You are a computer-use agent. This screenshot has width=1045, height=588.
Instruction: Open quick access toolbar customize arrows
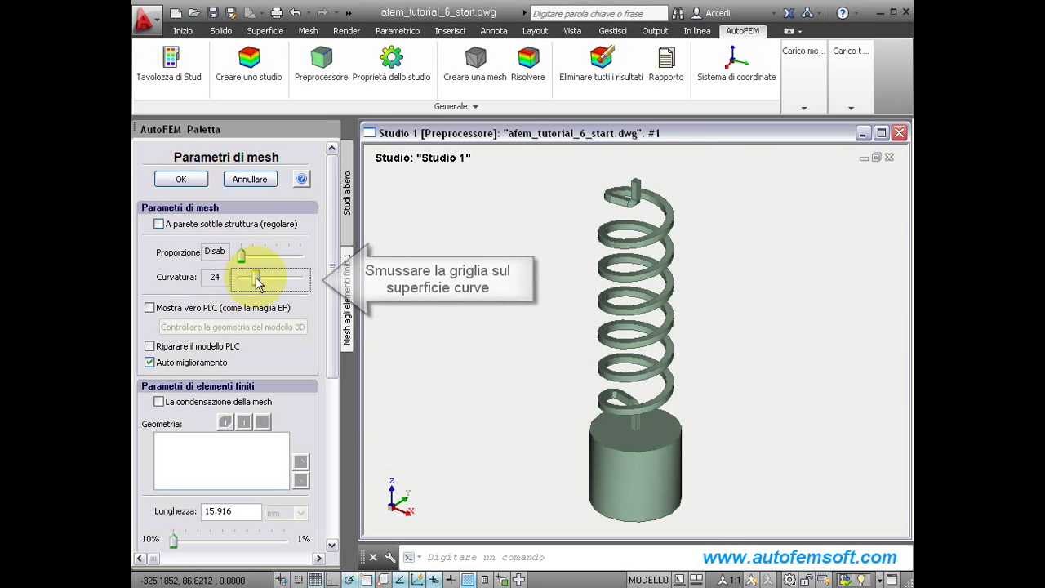[349, 13]
